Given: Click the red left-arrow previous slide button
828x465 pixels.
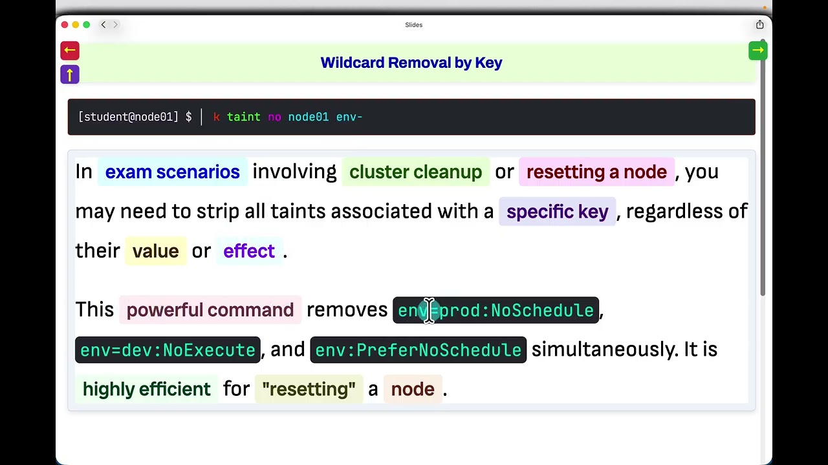Looking at the screenshot, I should (70, 50).
